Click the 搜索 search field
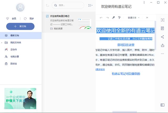The width and height of the screenshot is (168, 113). (x=68, y=5)
